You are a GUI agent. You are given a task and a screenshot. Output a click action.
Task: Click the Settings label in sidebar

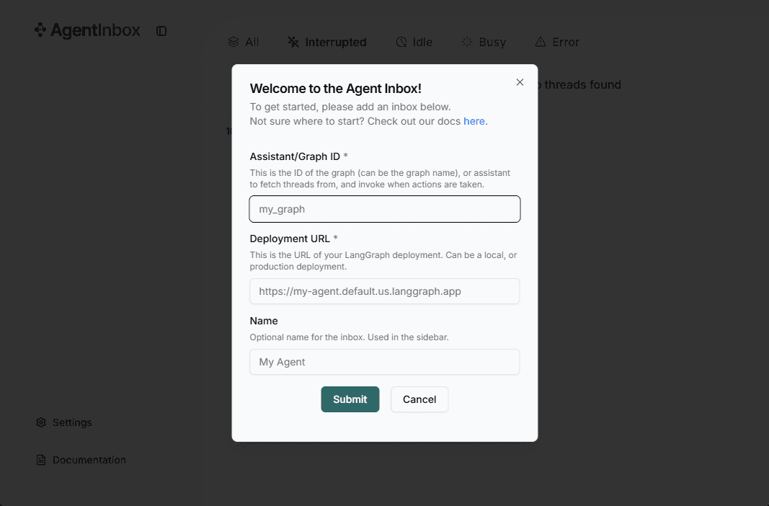(72, 422)
